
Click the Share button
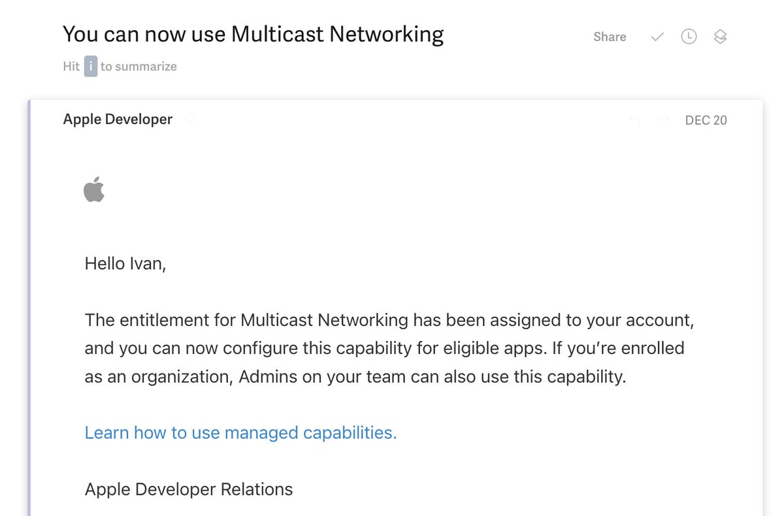[x=610, y=37]
